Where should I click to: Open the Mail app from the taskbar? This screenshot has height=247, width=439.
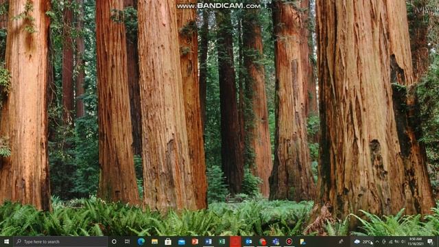pyautogui.click(x=181, y=242)
